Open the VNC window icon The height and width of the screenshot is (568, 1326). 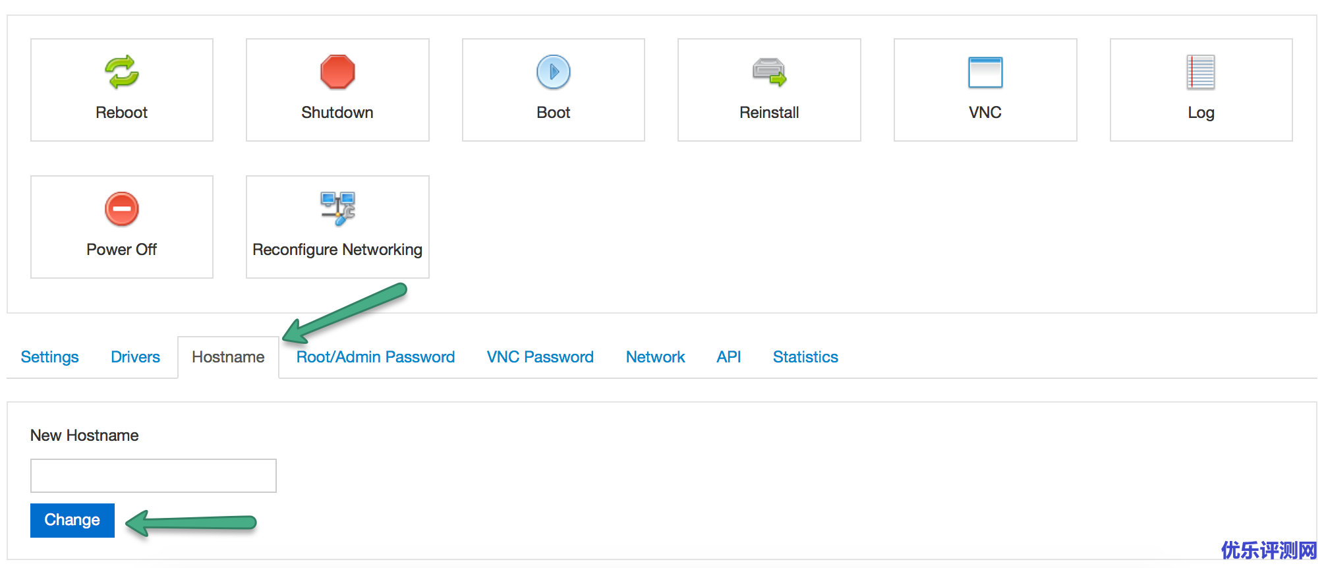985,72
